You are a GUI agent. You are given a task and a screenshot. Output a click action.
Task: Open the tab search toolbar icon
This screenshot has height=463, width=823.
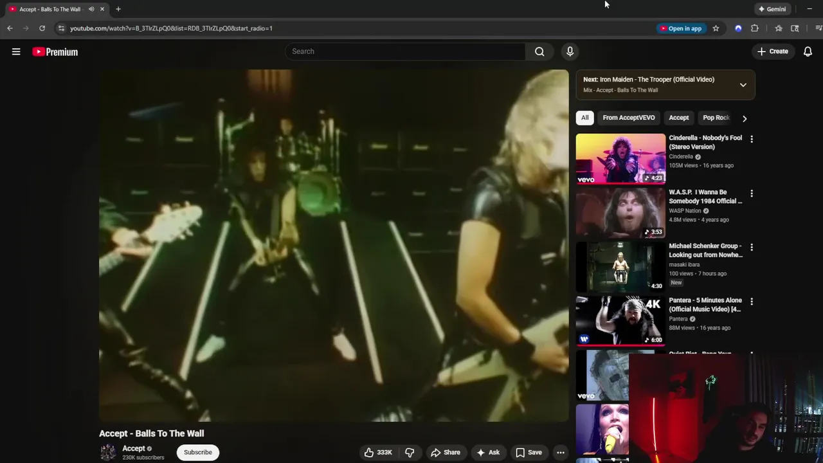click(795, 28)
